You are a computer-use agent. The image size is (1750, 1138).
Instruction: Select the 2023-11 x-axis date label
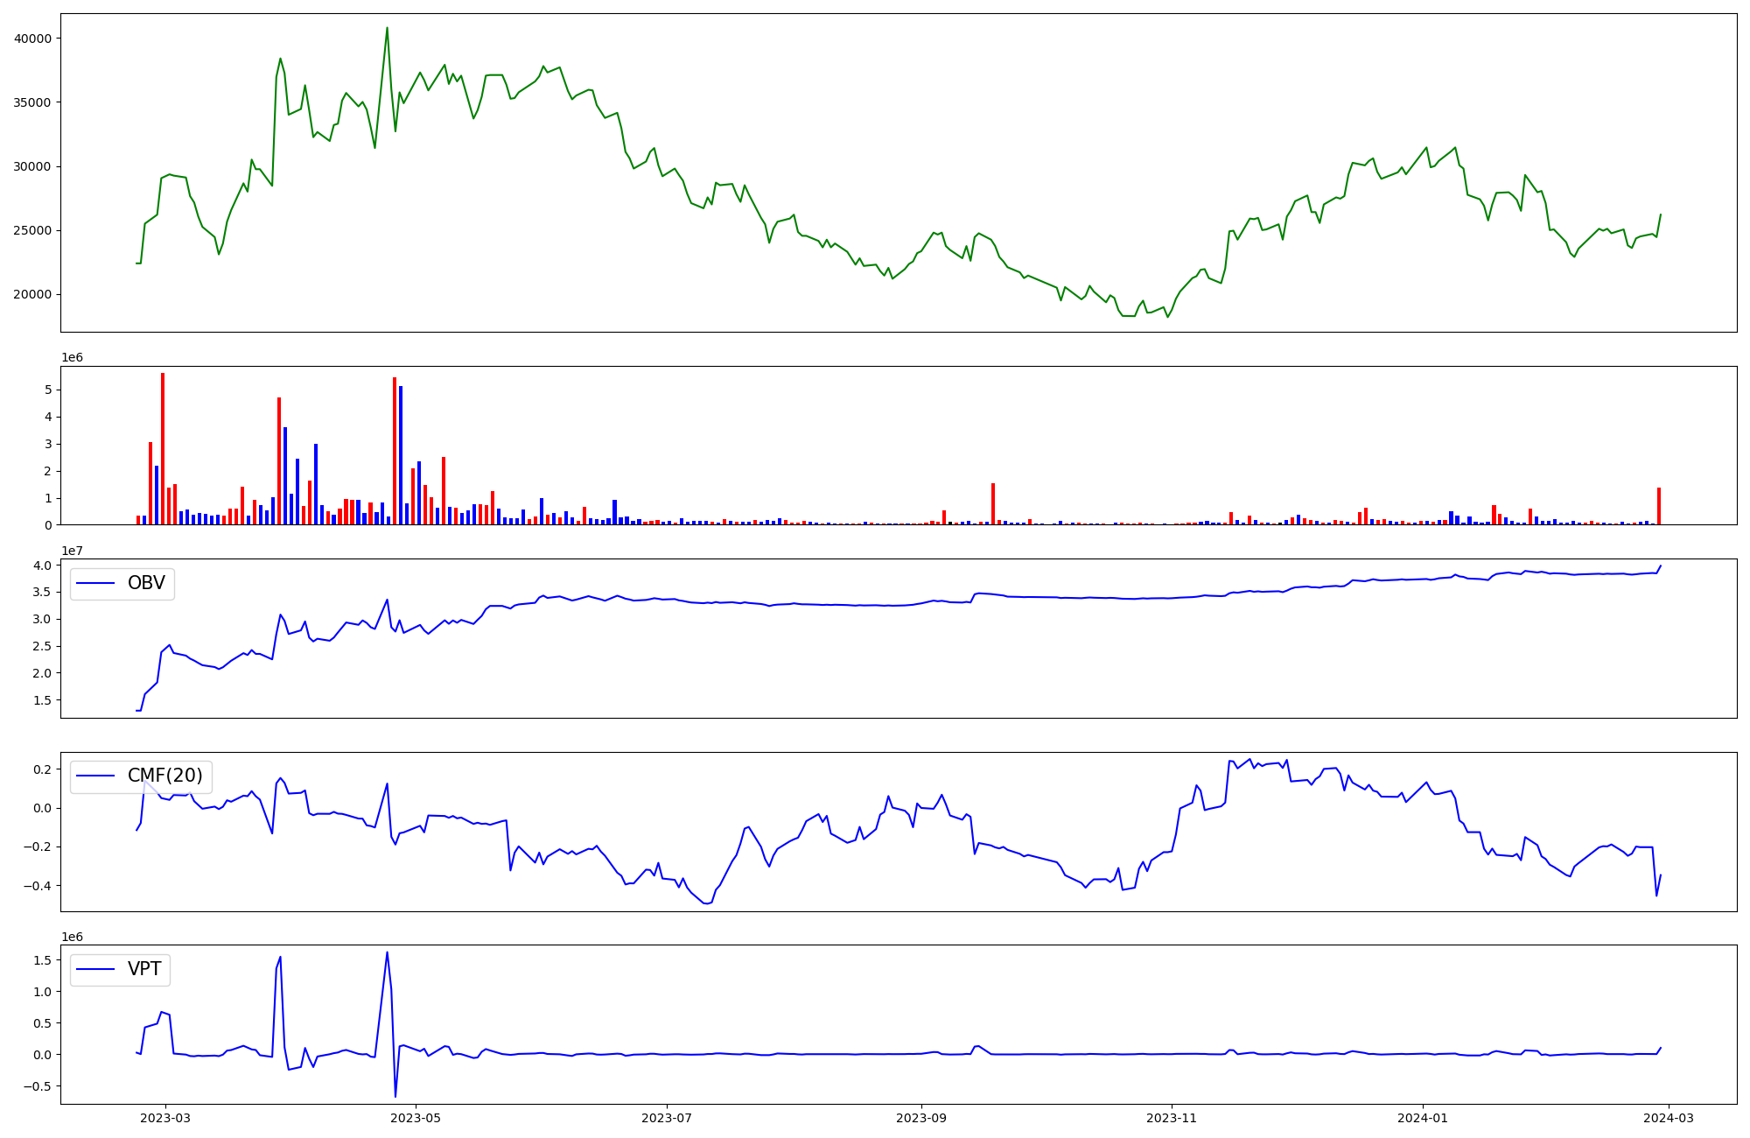coord(1172,1118)
